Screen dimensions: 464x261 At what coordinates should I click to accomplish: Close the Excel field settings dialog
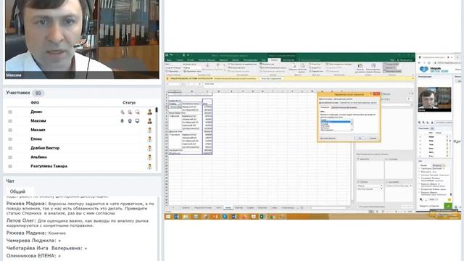[376, 94]
